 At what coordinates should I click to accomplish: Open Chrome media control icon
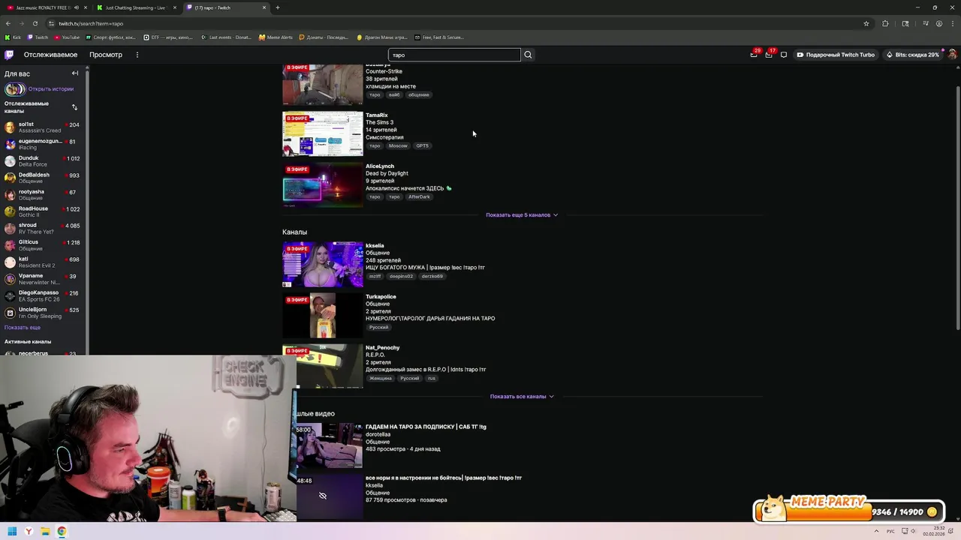[925, 23]
